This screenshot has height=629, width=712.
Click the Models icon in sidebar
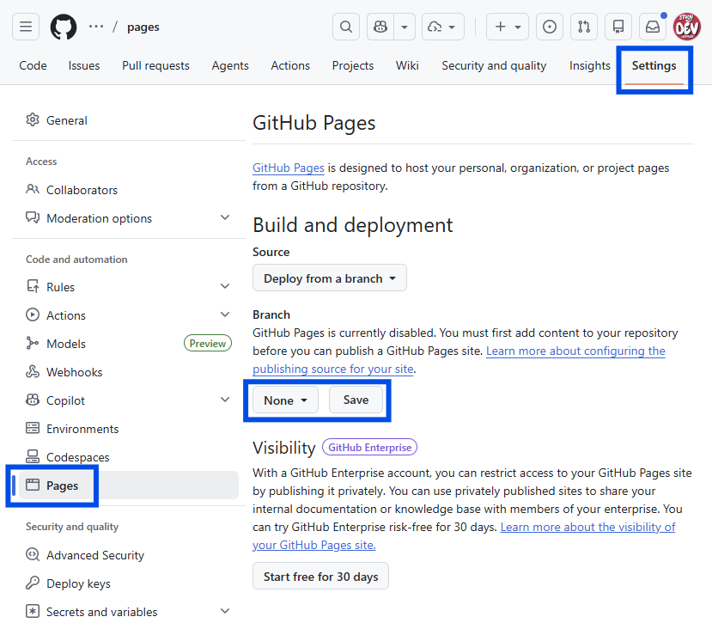pos(33,344)
